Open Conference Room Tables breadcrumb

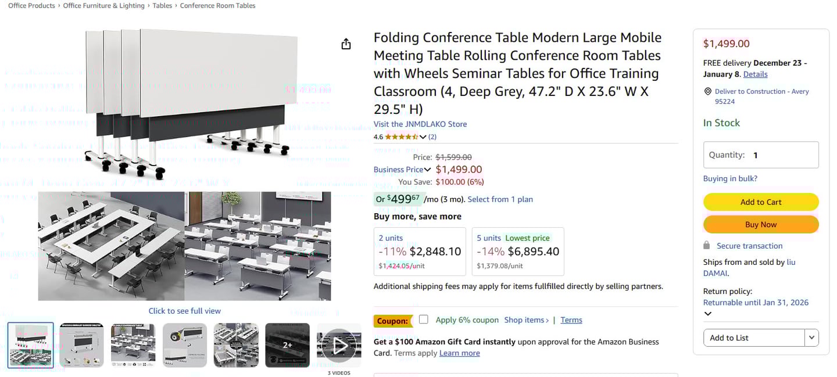pos(217,6)
